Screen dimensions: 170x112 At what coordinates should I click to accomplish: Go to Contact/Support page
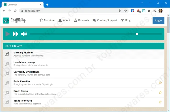(x=105, y=20)
